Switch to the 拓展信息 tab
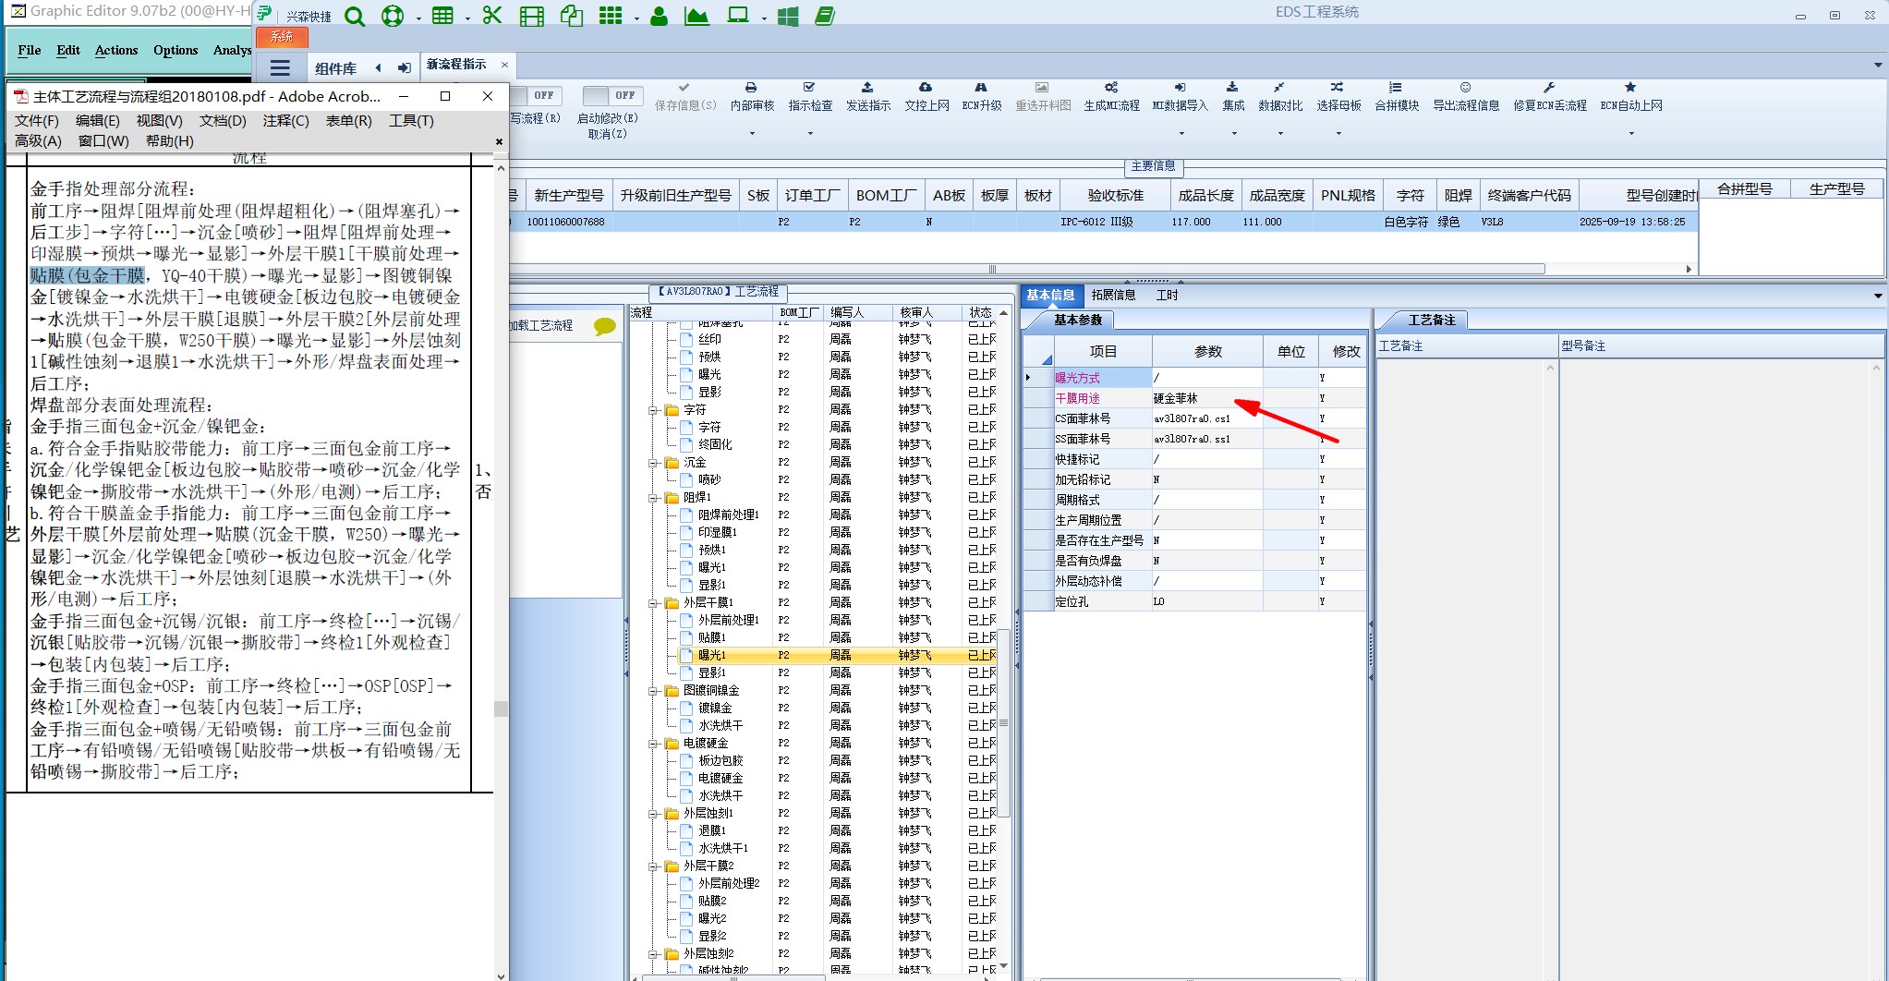Screen dimensions: 1889x981 coord(1113,295)
